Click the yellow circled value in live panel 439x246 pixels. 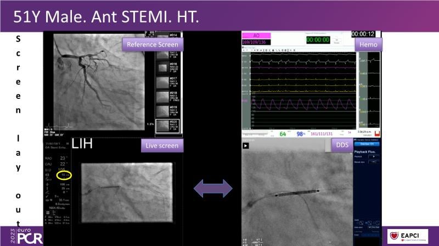(65, 175)
